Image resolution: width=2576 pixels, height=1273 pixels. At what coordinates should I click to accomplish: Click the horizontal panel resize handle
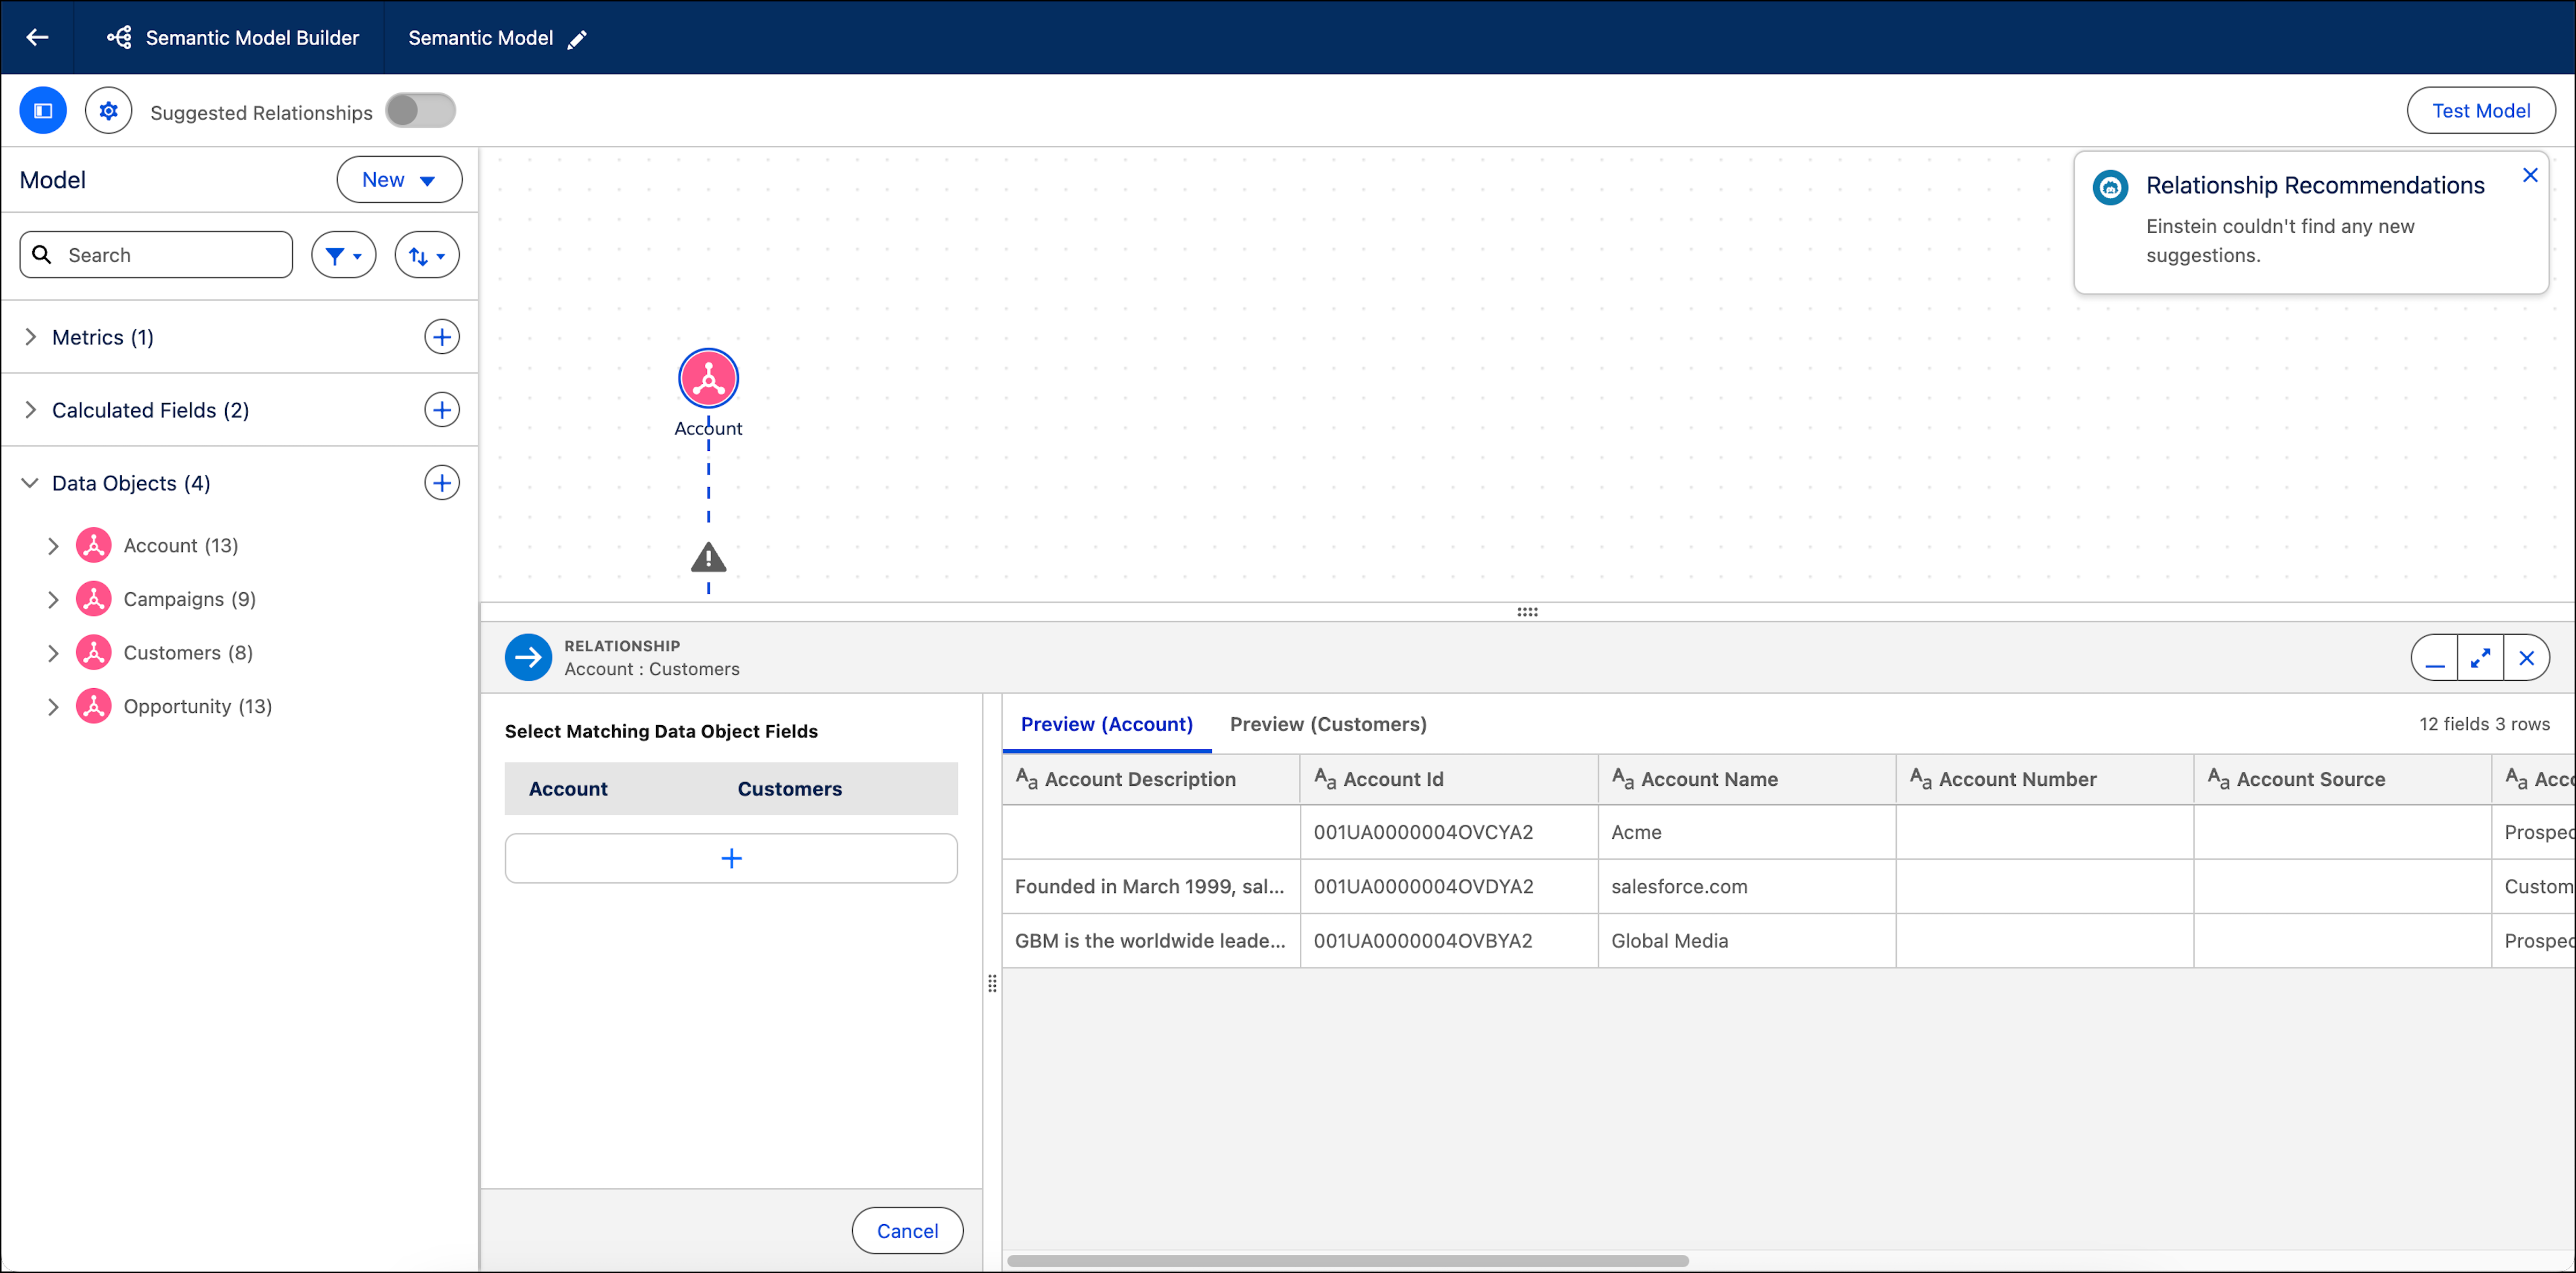click(1527, 612)
